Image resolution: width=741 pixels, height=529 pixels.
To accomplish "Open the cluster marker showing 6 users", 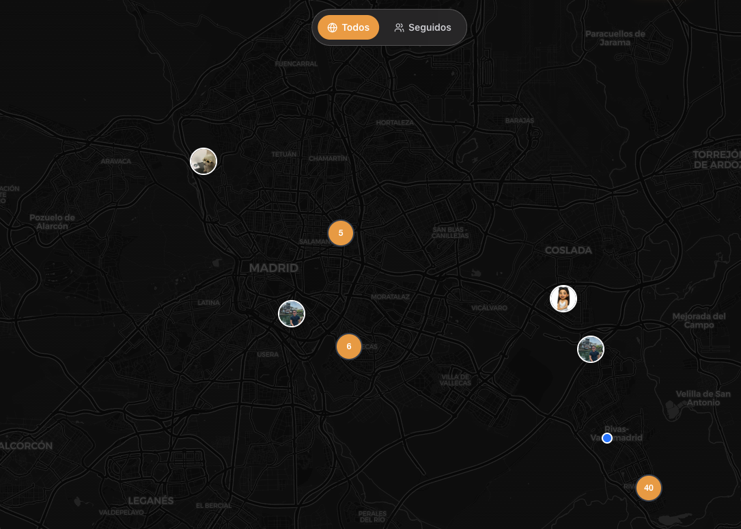I will click(349, 347).
